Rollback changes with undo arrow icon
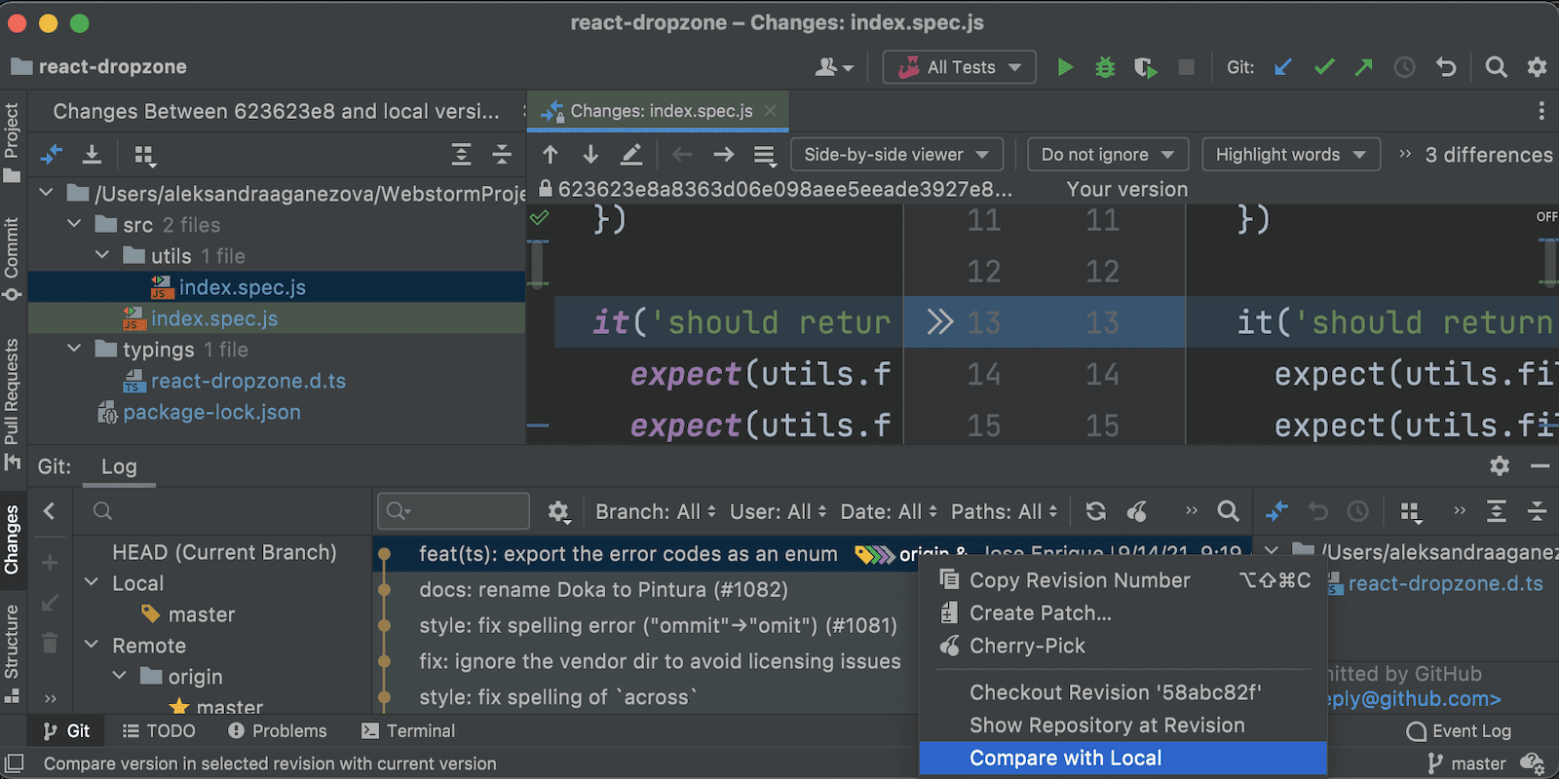This screenshot has width=1559, height=779. tap(1446, 67)
